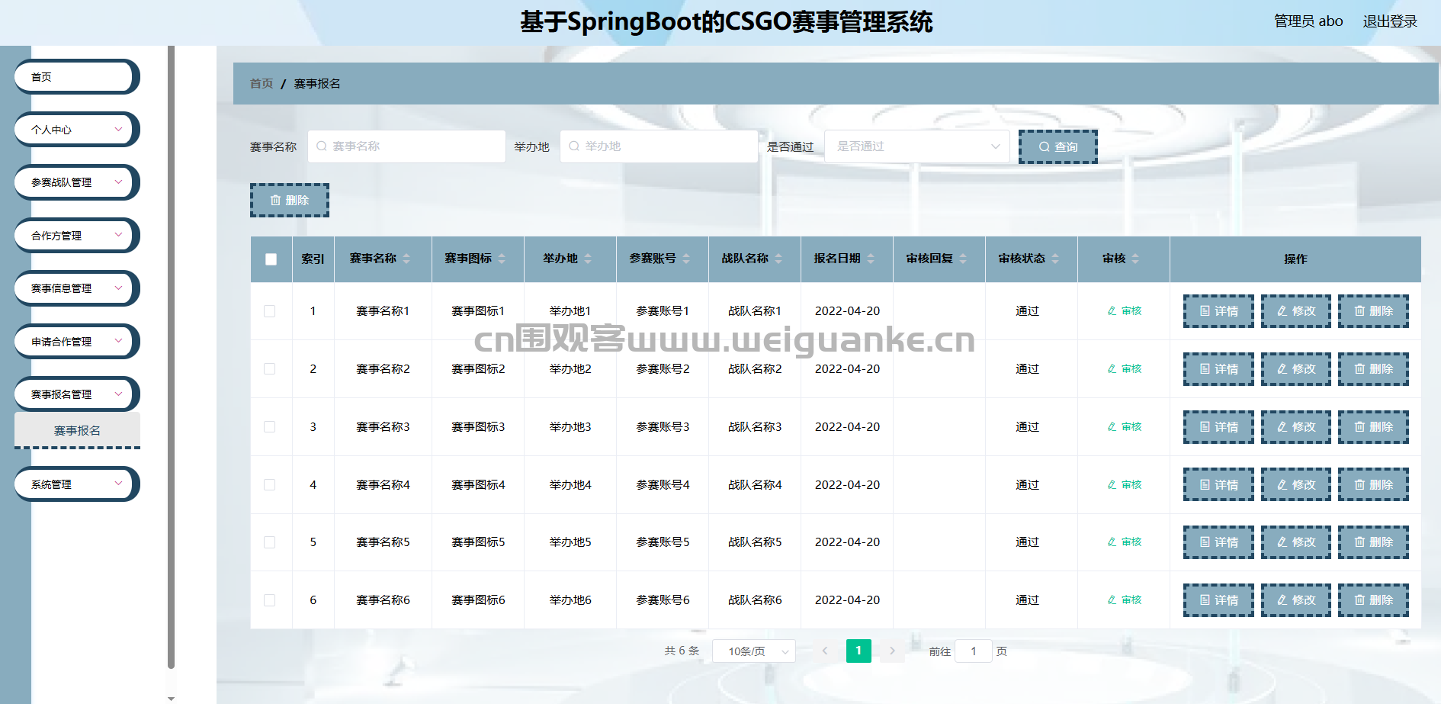Click the bulk 删除 button above table
1441x704 pixels.
coord(290,201)
